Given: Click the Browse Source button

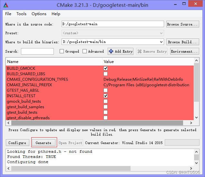Looking at the screenshot, I should point(183,24).
